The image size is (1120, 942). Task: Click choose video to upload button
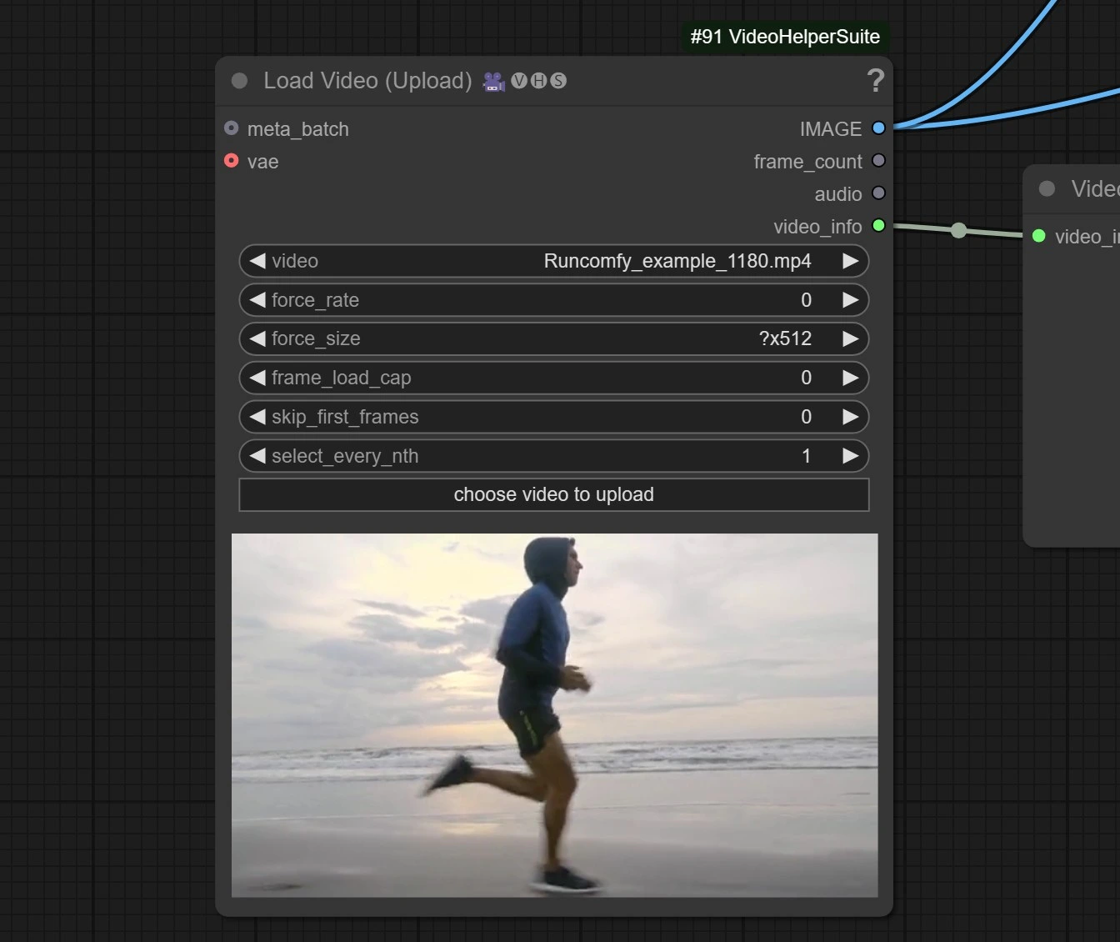[x=554, y=494]
